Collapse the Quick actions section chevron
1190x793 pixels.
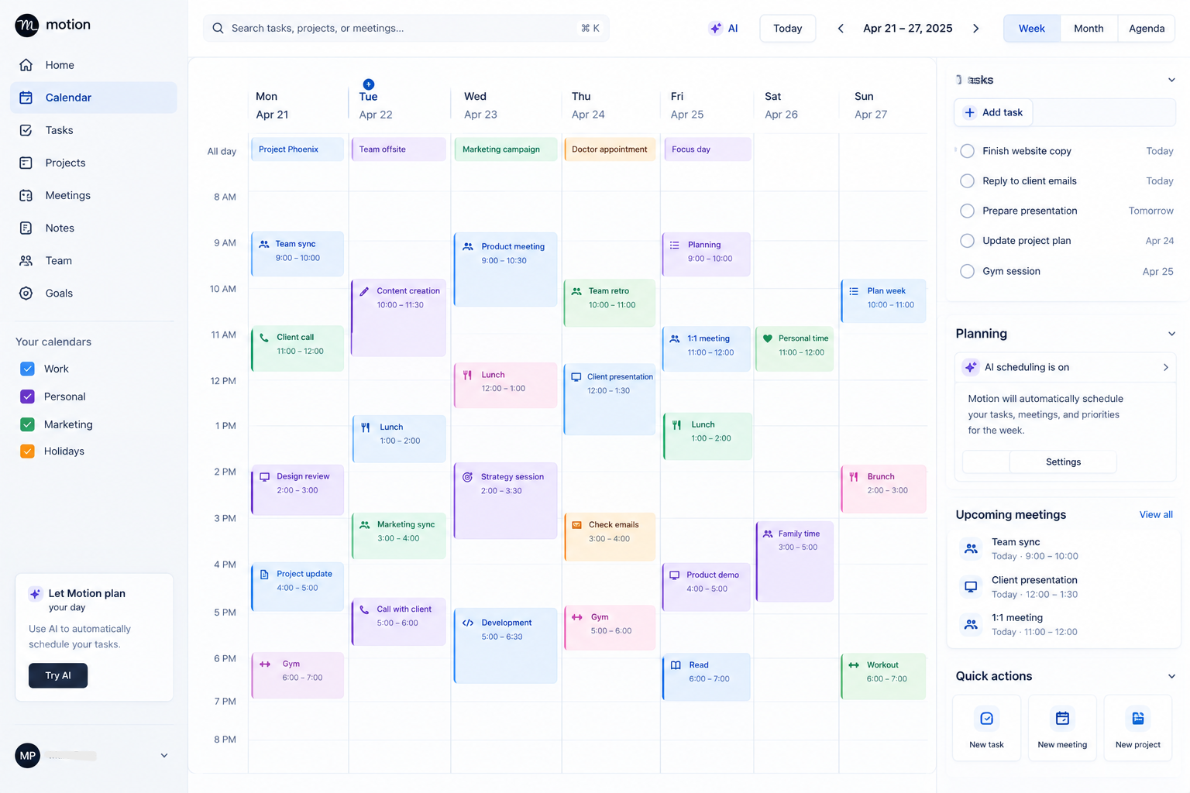(x=1171, y=676)
